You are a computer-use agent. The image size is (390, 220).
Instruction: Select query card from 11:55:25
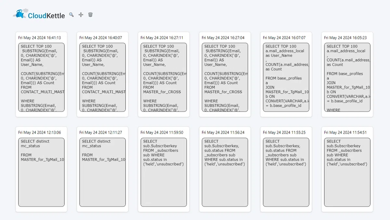[x=286, y=169]
